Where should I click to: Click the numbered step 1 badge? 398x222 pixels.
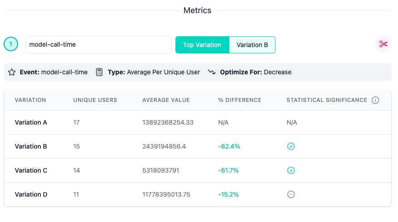(11, 44)
